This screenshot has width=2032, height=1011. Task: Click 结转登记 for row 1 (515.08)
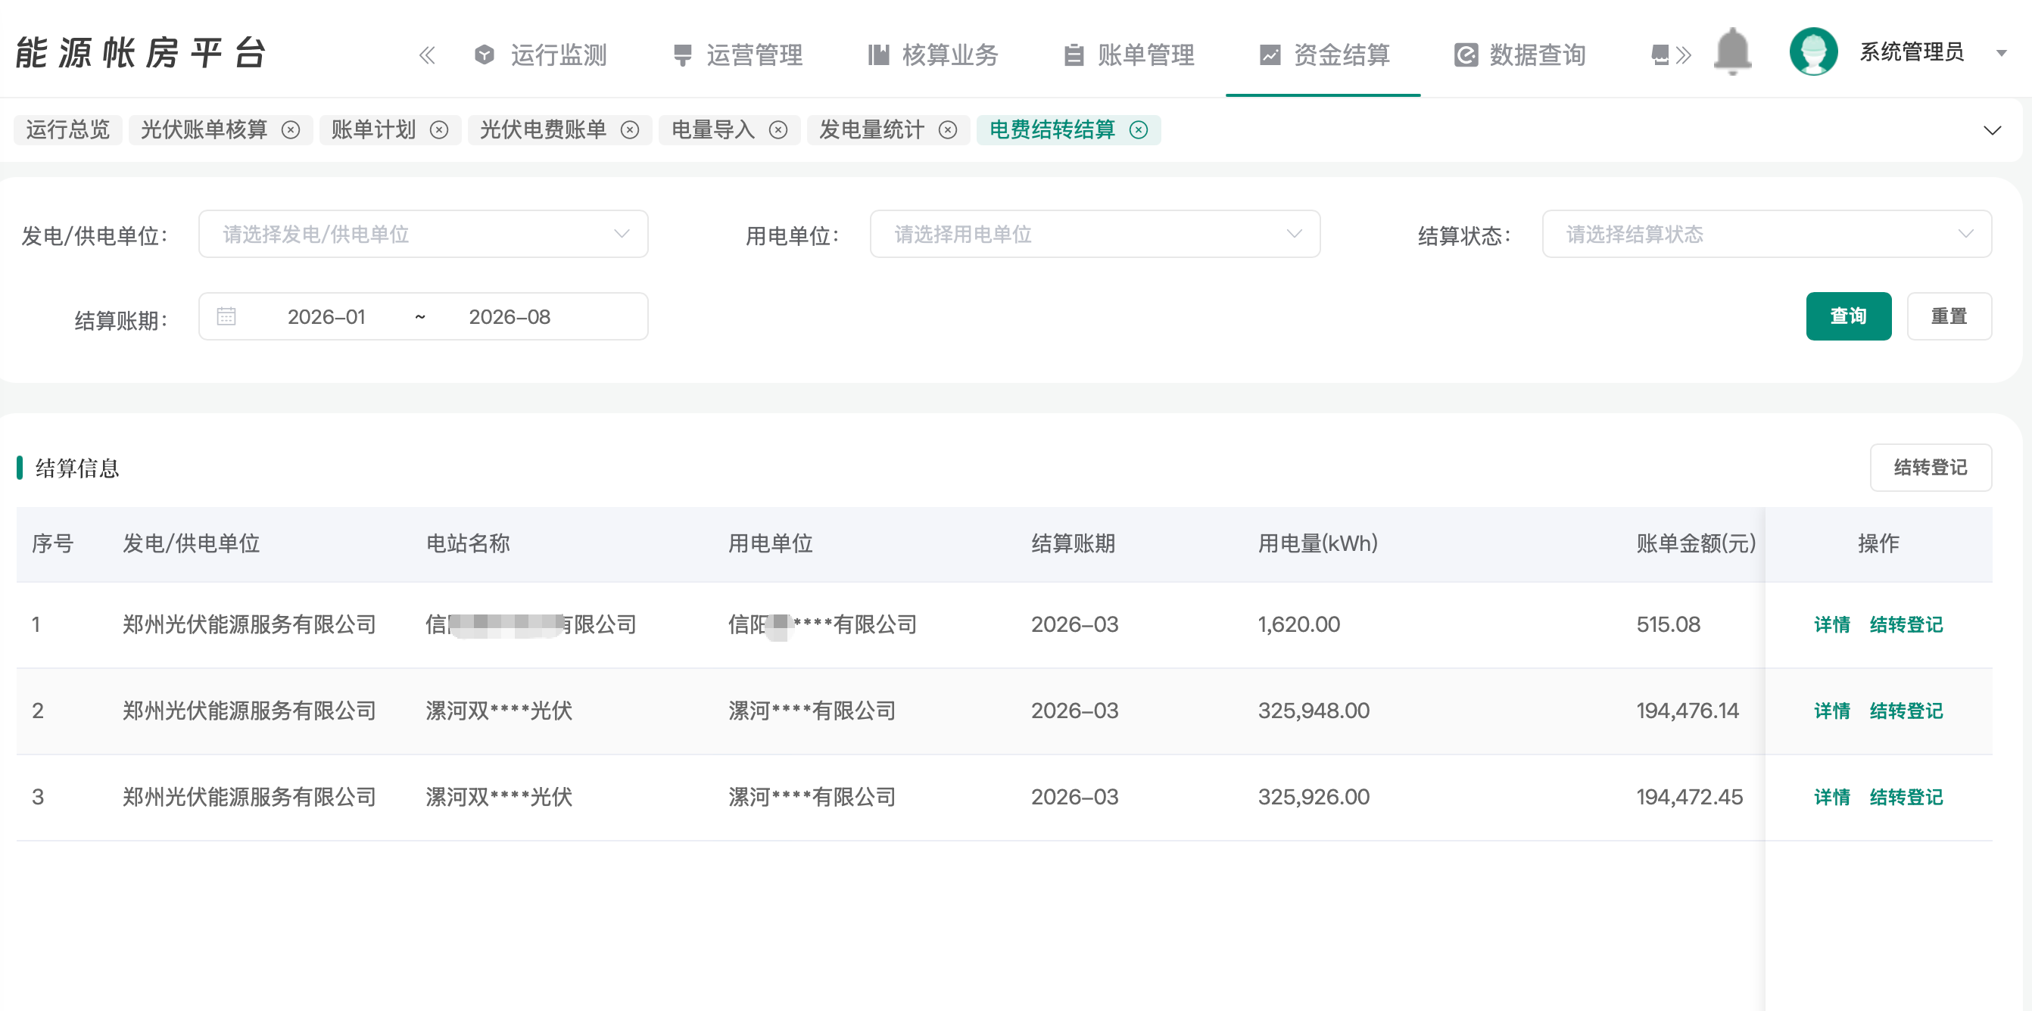click(x=1906, y=624)
